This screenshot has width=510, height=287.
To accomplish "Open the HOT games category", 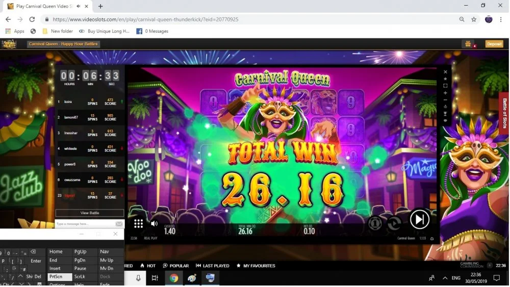I will (x=148, y=266).
